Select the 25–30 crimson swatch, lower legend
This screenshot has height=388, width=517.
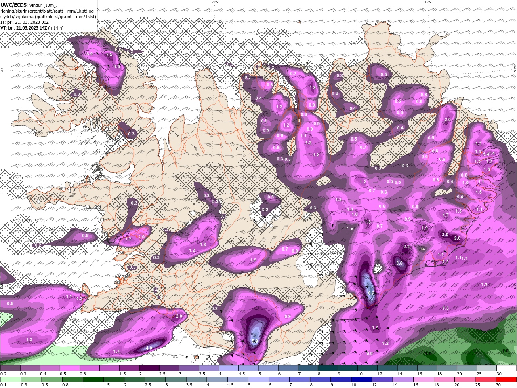click(x=485, y=379)
